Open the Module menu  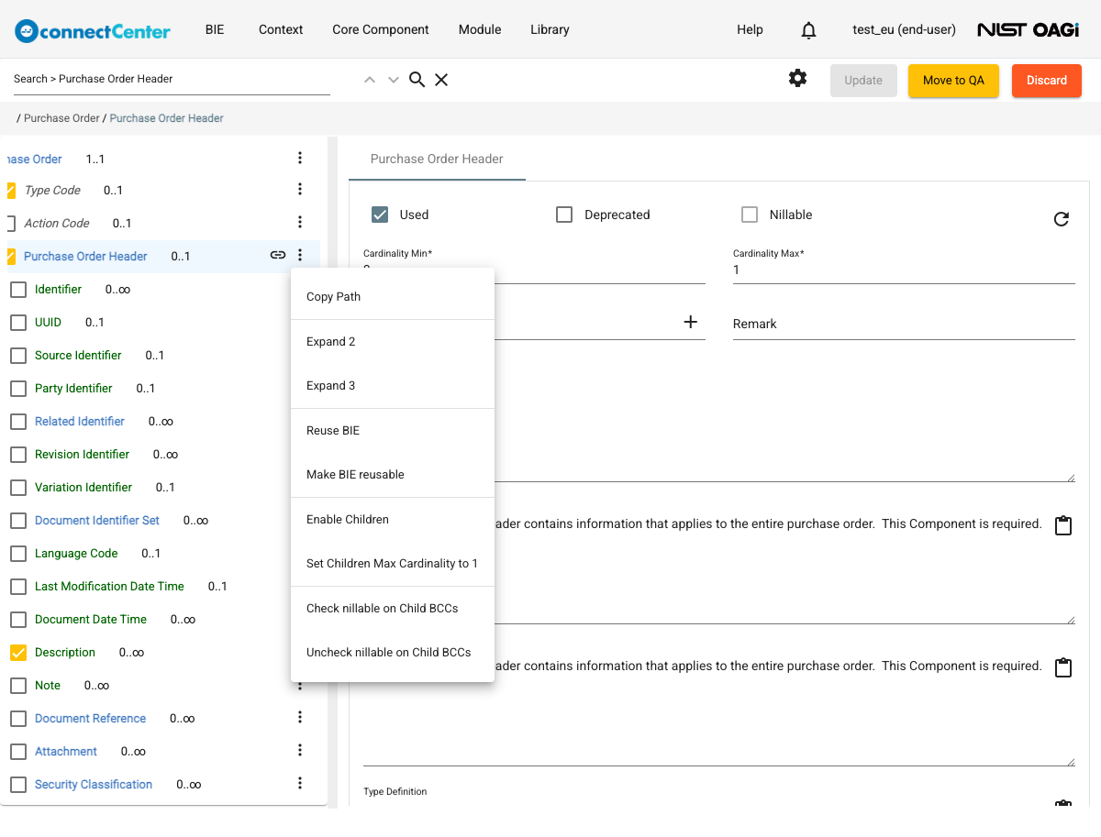(480, 29)
